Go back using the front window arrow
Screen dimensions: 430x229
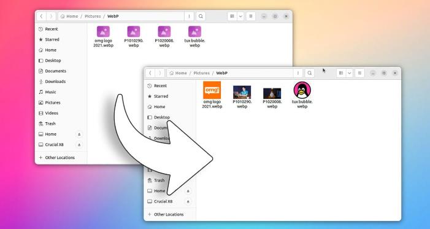click(x=150, y=73)
